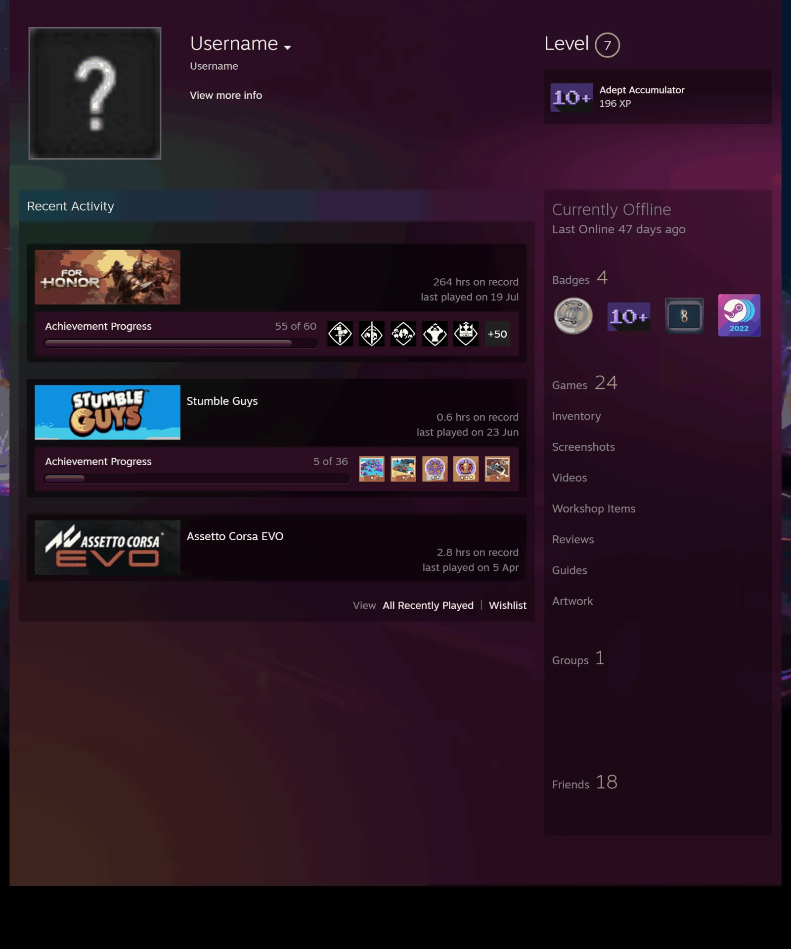Open the Wishlist link

(x=508, y=605)
